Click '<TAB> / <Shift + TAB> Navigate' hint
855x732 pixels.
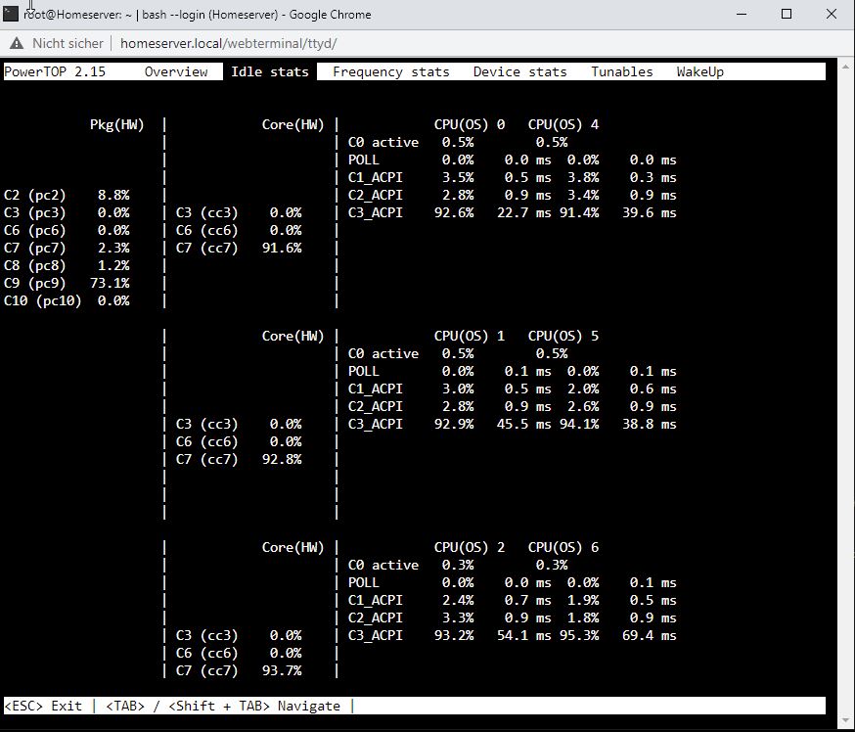click(x=222, y=706)
